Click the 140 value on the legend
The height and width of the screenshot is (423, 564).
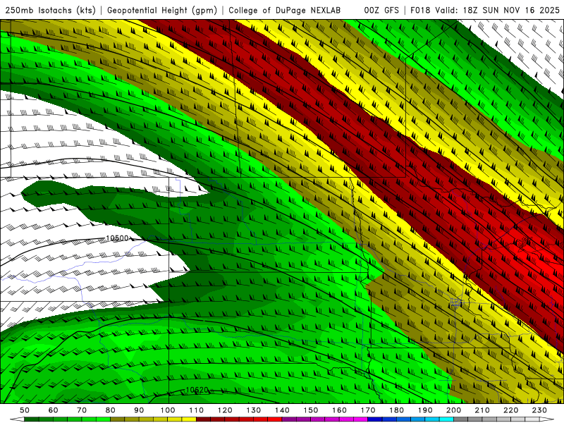(x=282, y=410)
